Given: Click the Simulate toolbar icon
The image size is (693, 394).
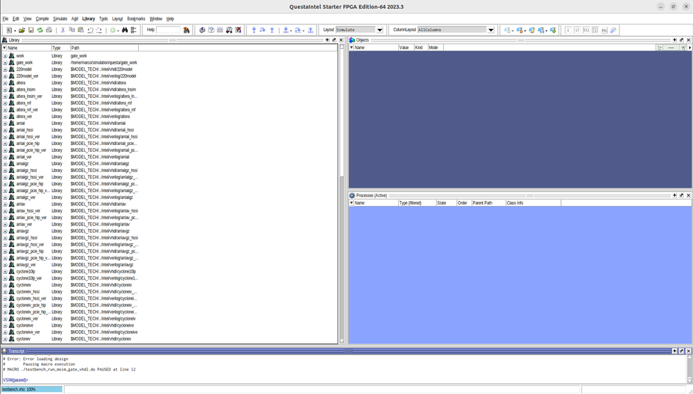Looking at the screenshot, I should click(229, 30).
